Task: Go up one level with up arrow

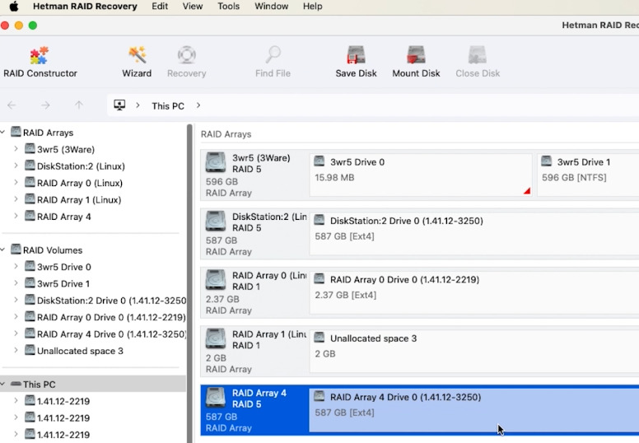Action: click(79, 105)
